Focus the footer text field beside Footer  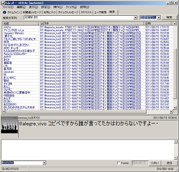140,163
